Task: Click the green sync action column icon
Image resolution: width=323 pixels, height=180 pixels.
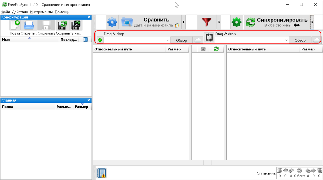Action: pos(216,49)
